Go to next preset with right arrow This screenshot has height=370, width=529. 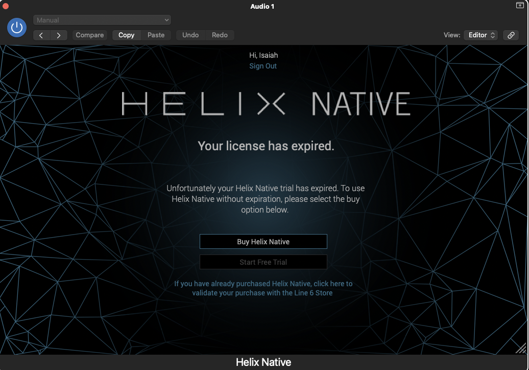[x=59, y=35]
